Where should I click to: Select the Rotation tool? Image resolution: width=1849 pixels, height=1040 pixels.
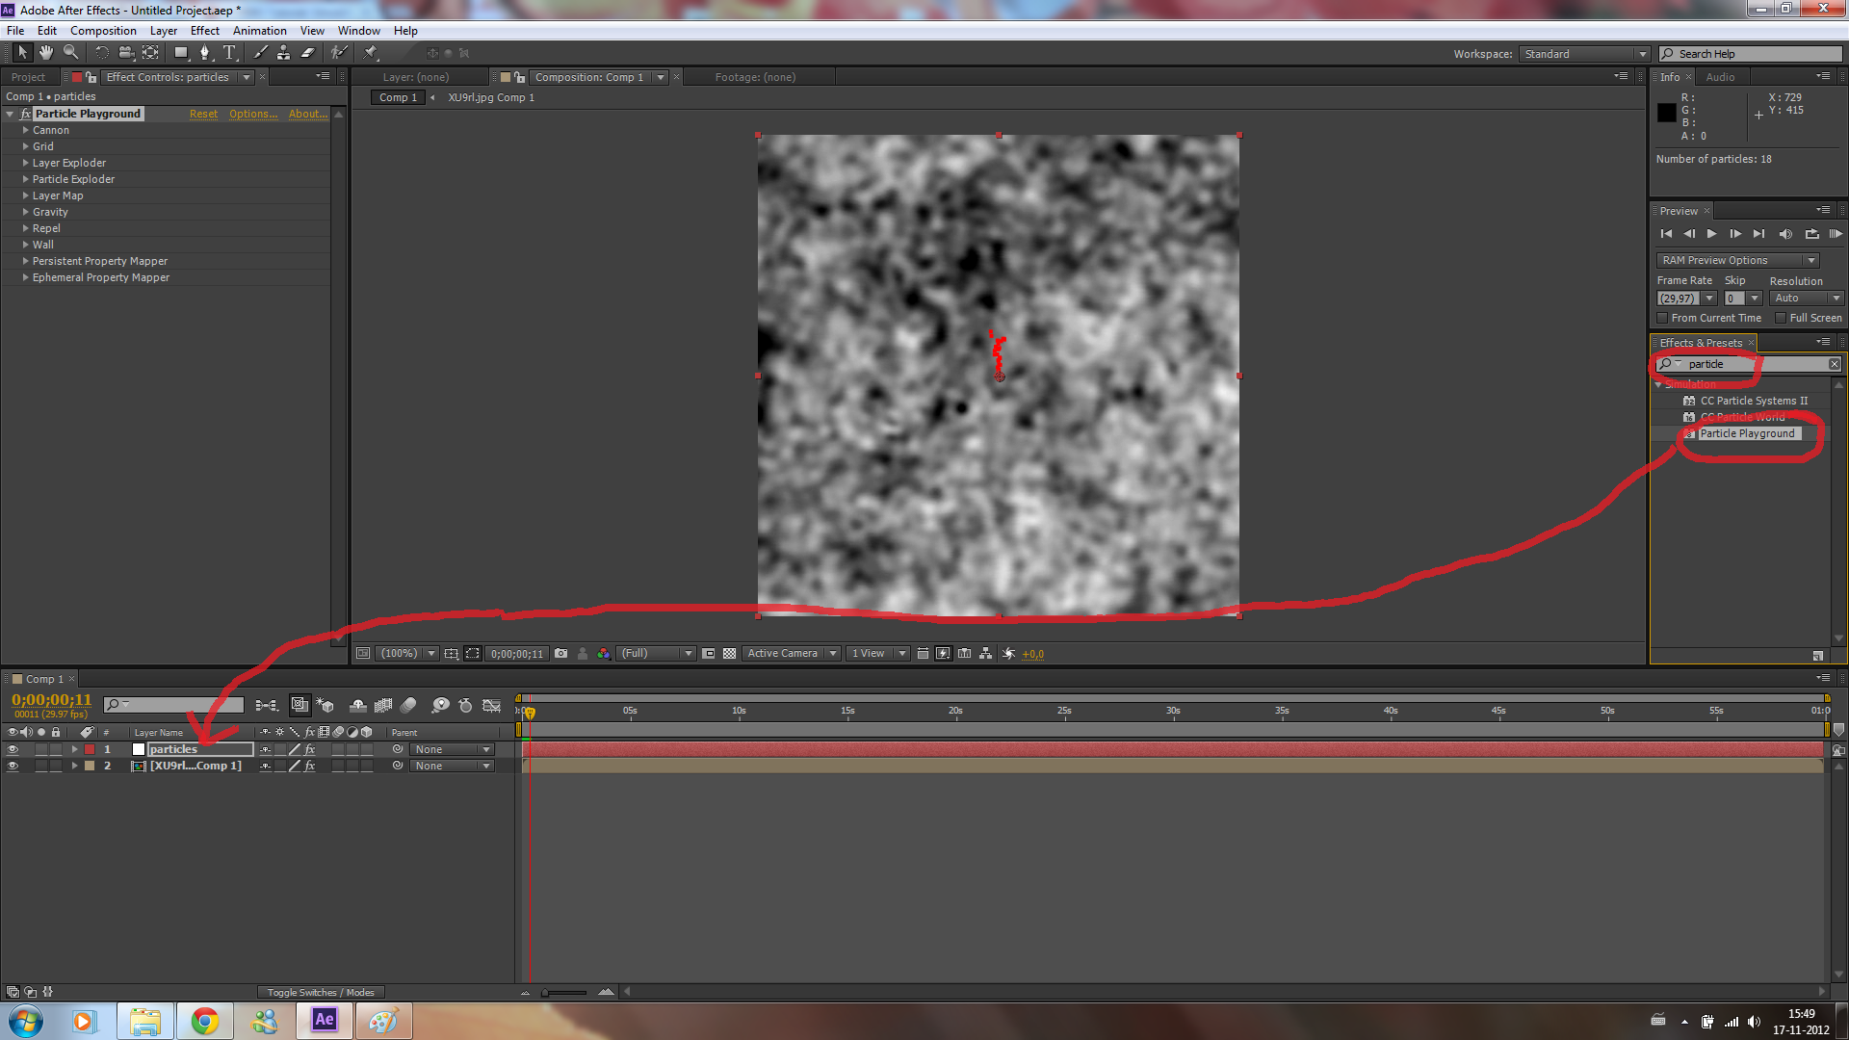click(102, 53)
